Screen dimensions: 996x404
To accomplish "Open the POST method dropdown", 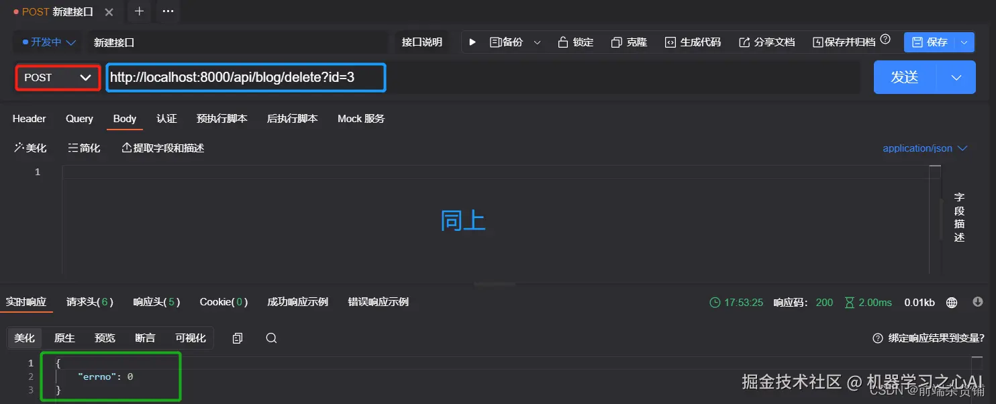I will (57, 77).
